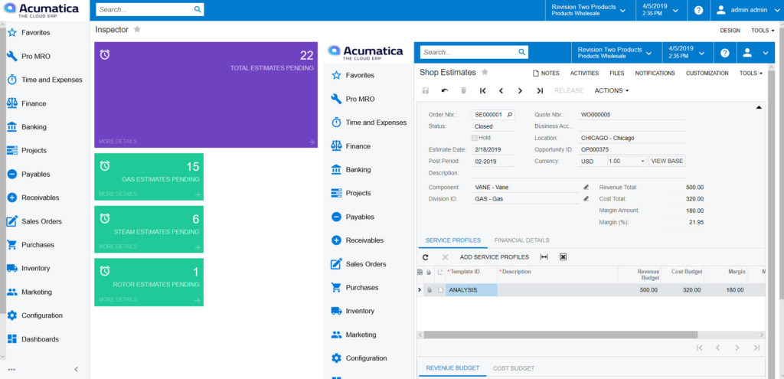This screenshot has width=784, height=379.
Task: Open Projects in the outer left sidebar
Action: 27,151
